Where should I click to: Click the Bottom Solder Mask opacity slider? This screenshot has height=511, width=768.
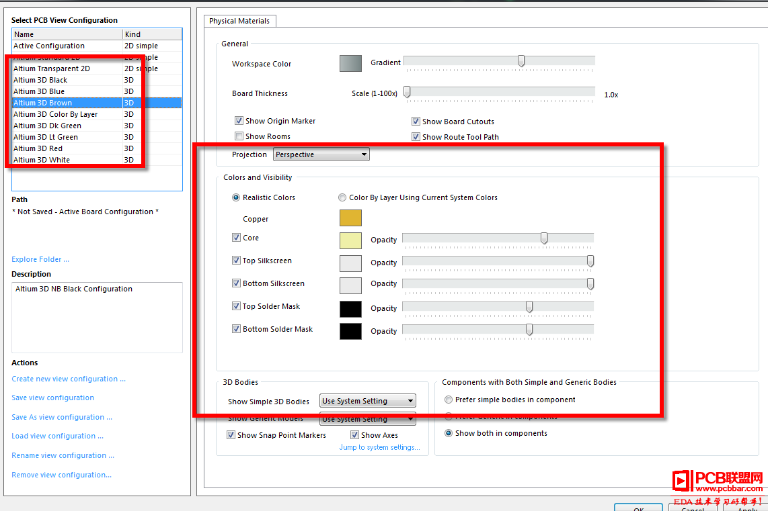click(x=498, y=330)
